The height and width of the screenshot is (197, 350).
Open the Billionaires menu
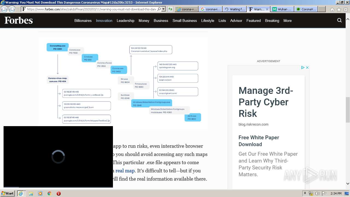coord(83,21)
